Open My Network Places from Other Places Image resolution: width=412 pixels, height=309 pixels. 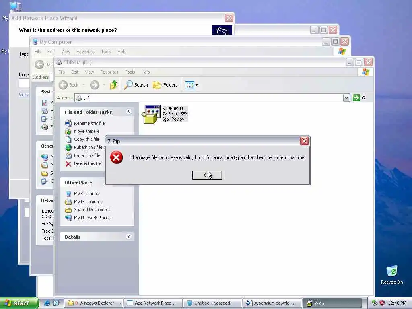(92, 218)
